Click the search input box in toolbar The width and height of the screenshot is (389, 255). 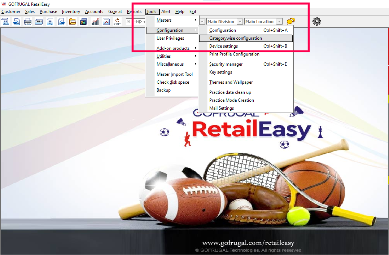pyautogui.click(x=135, y=22)
